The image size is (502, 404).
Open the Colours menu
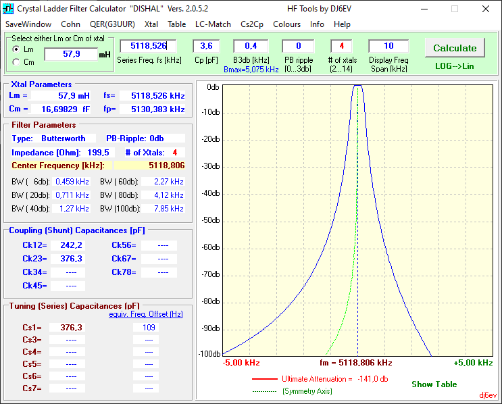pyautogui.click(x=286, y=24)
